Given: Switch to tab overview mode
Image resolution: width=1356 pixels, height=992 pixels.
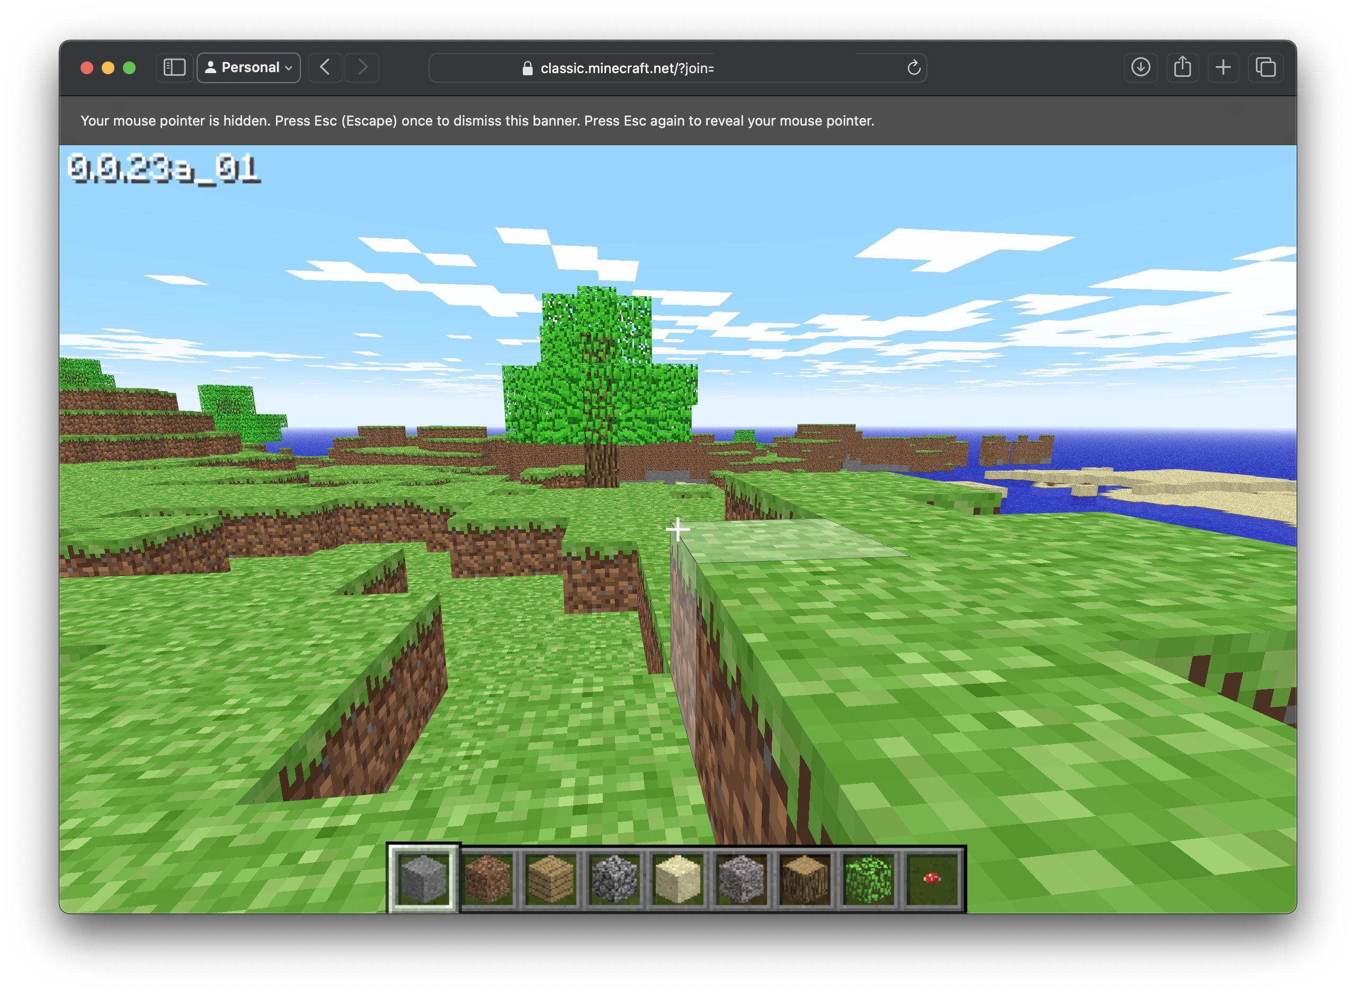Looking at the screenshot, I should pyautogui.click(x=1265, y=67).
